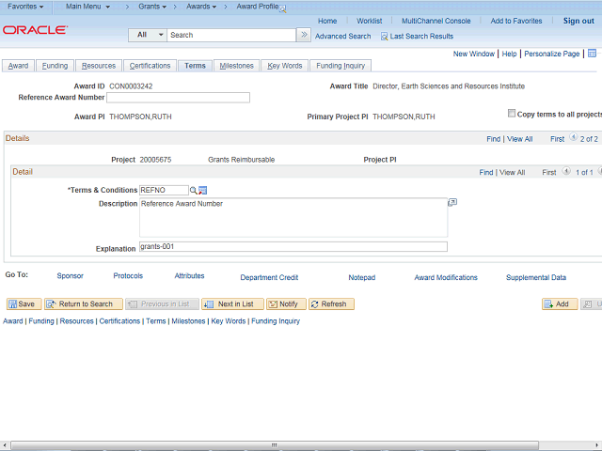
Task: Open the Worklist link
Action: click(369, 21)
